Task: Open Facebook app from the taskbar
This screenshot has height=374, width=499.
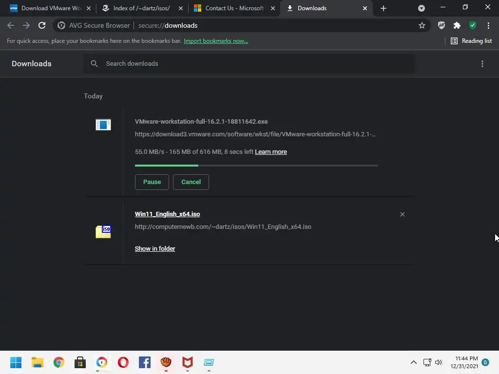Action: click(144, 362)
